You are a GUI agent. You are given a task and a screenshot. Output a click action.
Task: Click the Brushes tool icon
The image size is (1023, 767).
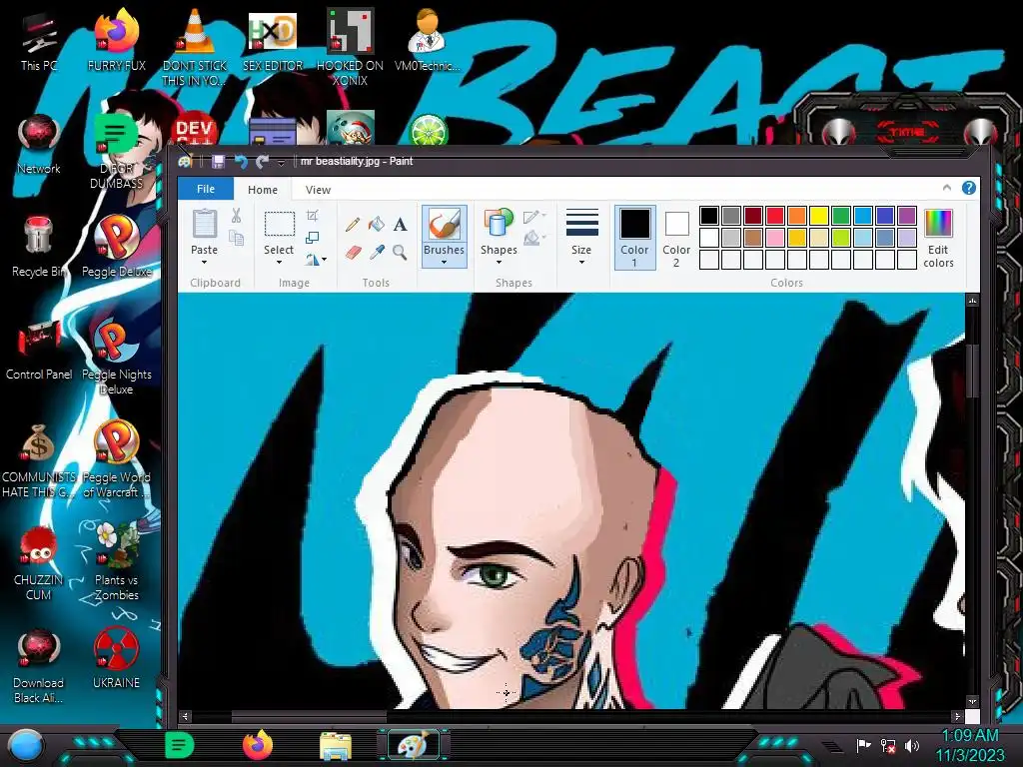click(x=444, y=224)
